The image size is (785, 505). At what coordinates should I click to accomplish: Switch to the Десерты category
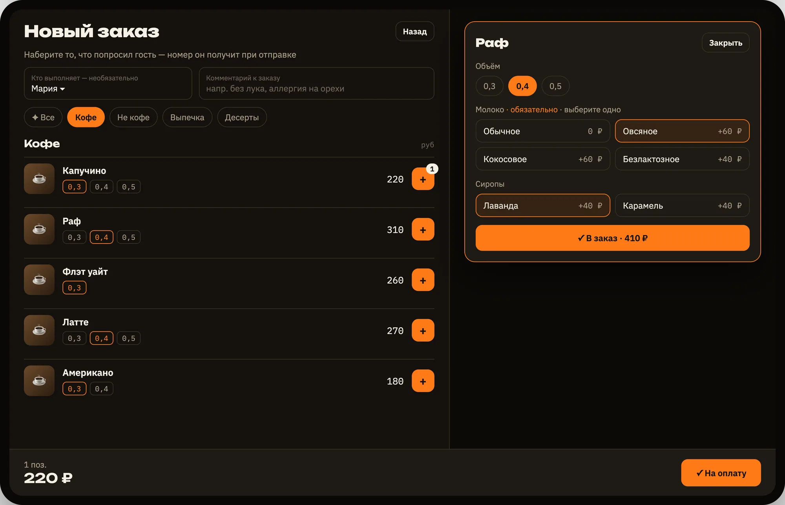click(x=242, y=117)
